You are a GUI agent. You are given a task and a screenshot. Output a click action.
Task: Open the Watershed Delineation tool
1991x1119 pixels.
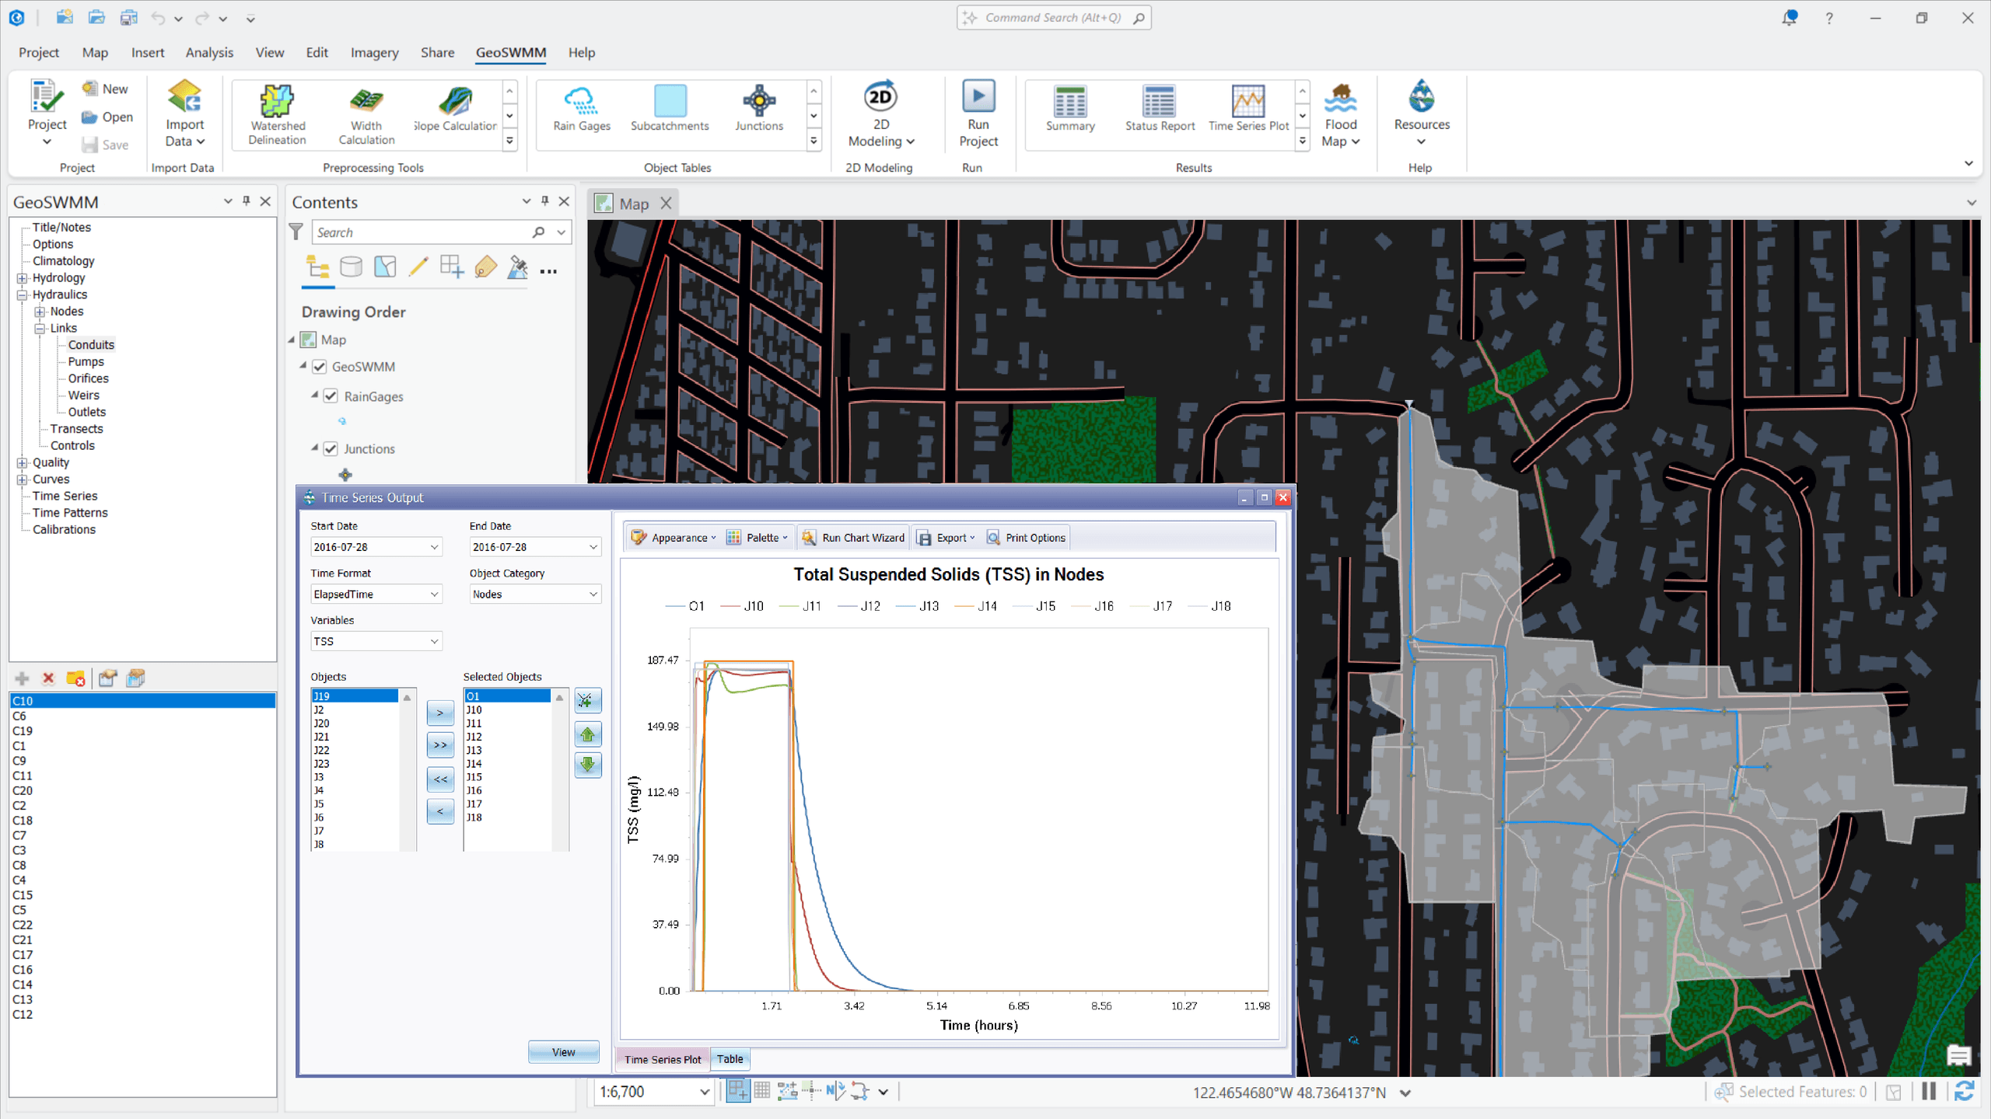pyautogui.click(x=276, y=113)
